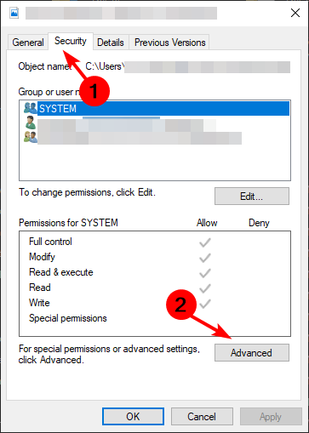The image size is (309, 433).
Task: Switch to the General tab
Action: pyautogui.click(x=28, y=43)
